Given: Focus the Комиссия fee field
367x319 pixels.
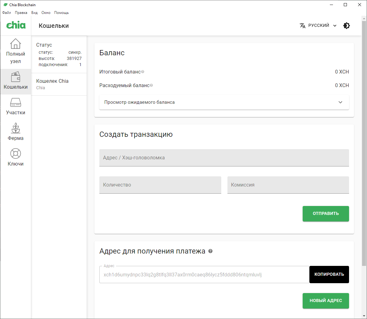Looking at the screenshot, I should click(x=288, y=185).
